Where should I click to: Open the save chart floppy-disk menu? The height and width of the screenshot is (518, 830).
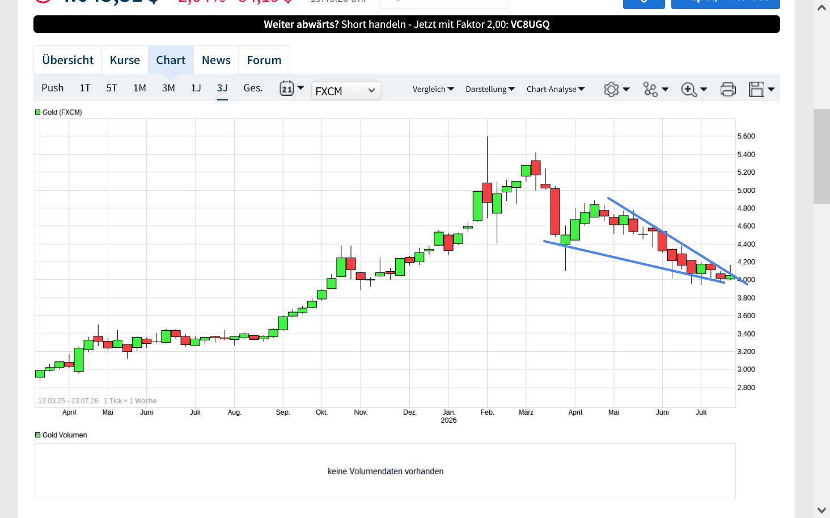click(761, 89)
